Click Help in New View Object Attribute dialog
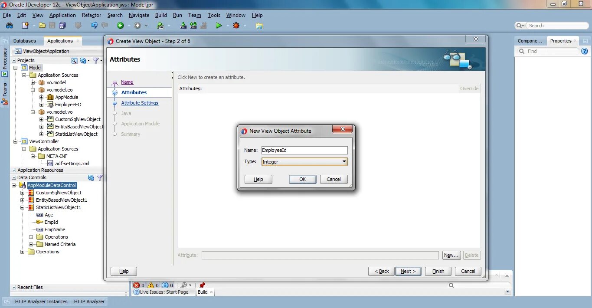The width and height of the screenshot is (592, 308). (258, 179)
